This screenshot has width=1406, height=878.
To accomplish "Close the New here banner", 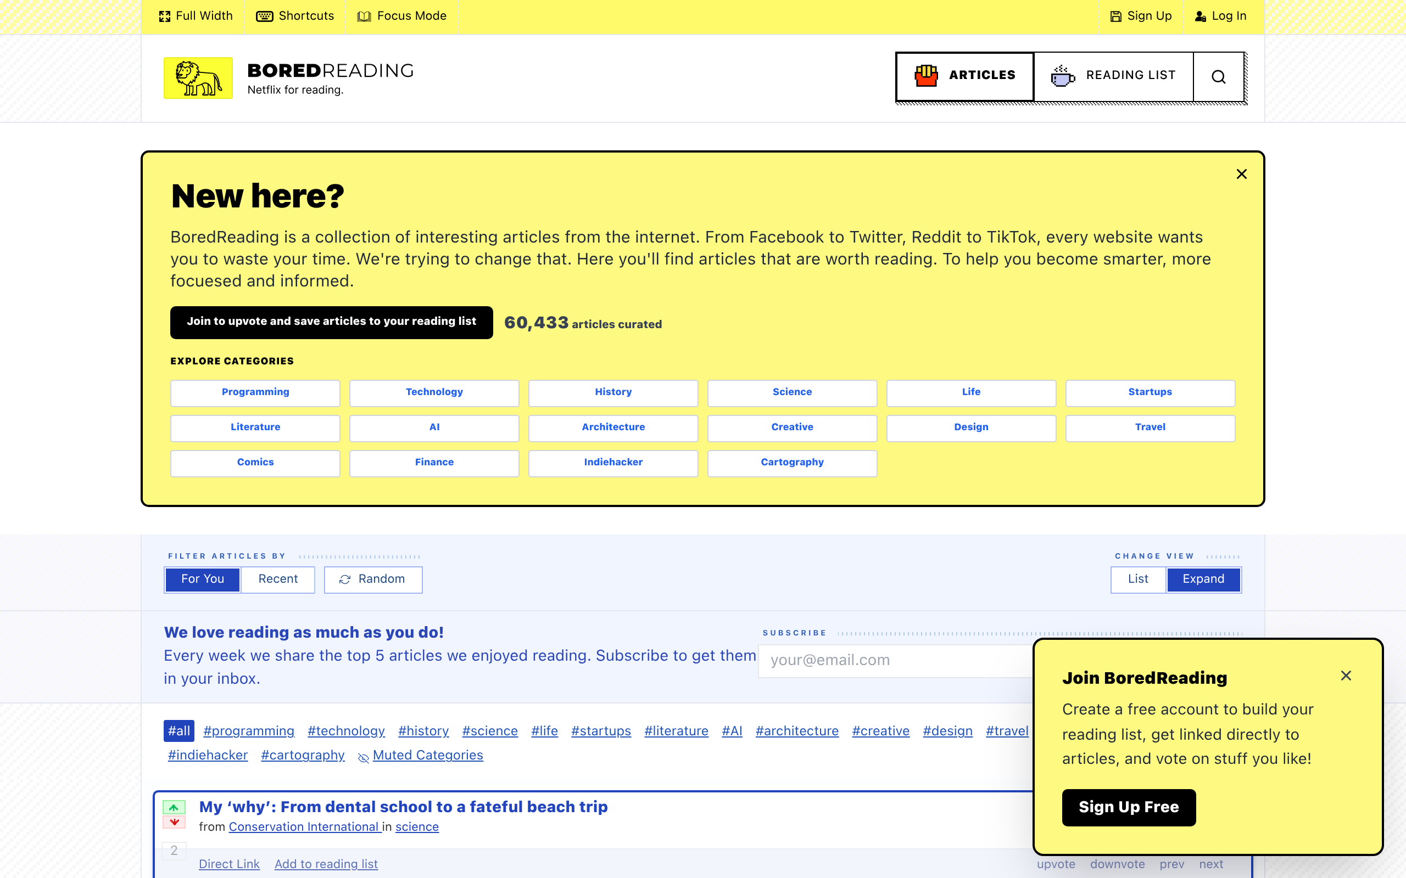I will (x=1242, y=174).
